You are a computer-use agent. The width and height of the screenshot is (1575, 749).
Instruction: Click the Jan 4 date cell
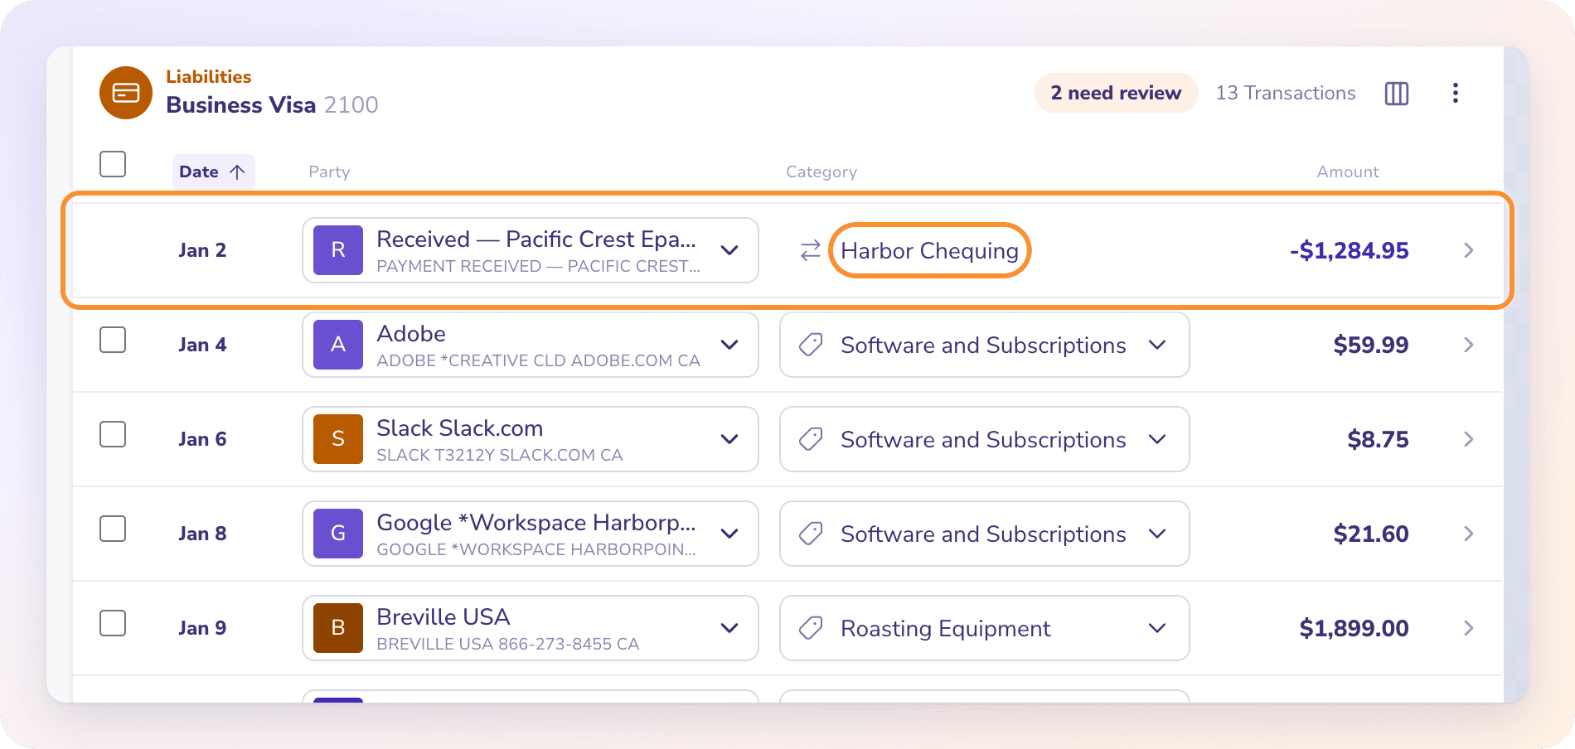tap(202, 345)
